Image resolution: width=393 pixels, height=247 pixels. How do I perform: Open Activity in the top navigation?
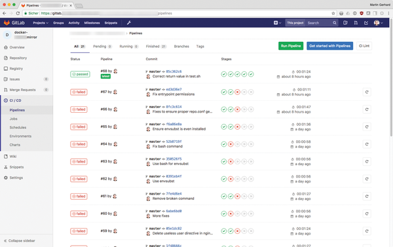click(x=74, y=23)
